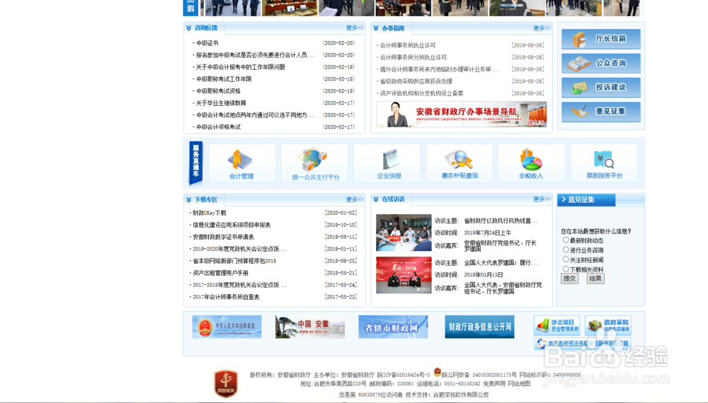Screen dimensions: 708x403
Task: Open 中级会计资格考试 entry
Action: point(218,127)
